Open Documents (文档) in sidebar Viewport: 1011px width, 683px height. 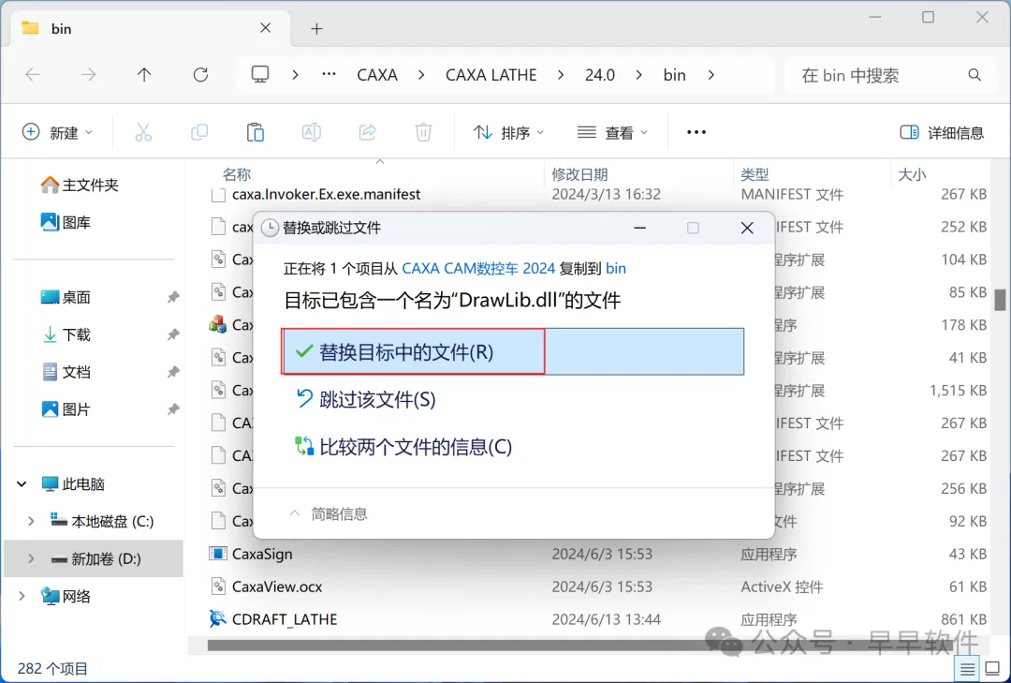click(x=66, y=373)
